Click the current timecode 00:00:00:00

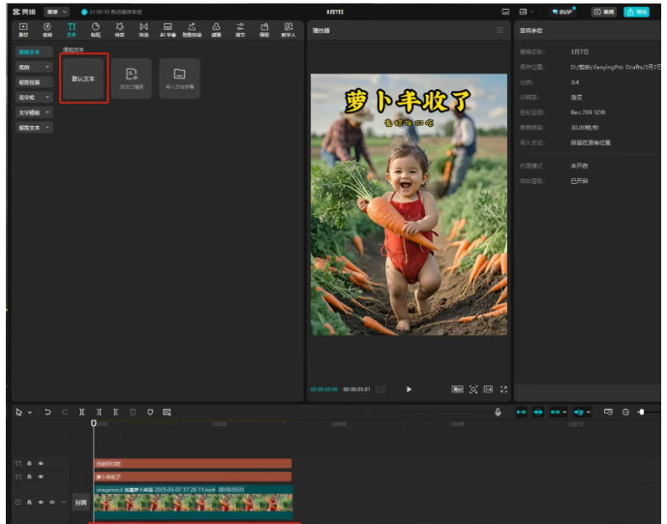click(324, 389)
